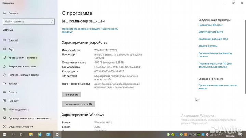Open Параметры BitLocker link
The width and height of the screenshot is (246, 138).
pyautogui.click(x=210, y=25)
